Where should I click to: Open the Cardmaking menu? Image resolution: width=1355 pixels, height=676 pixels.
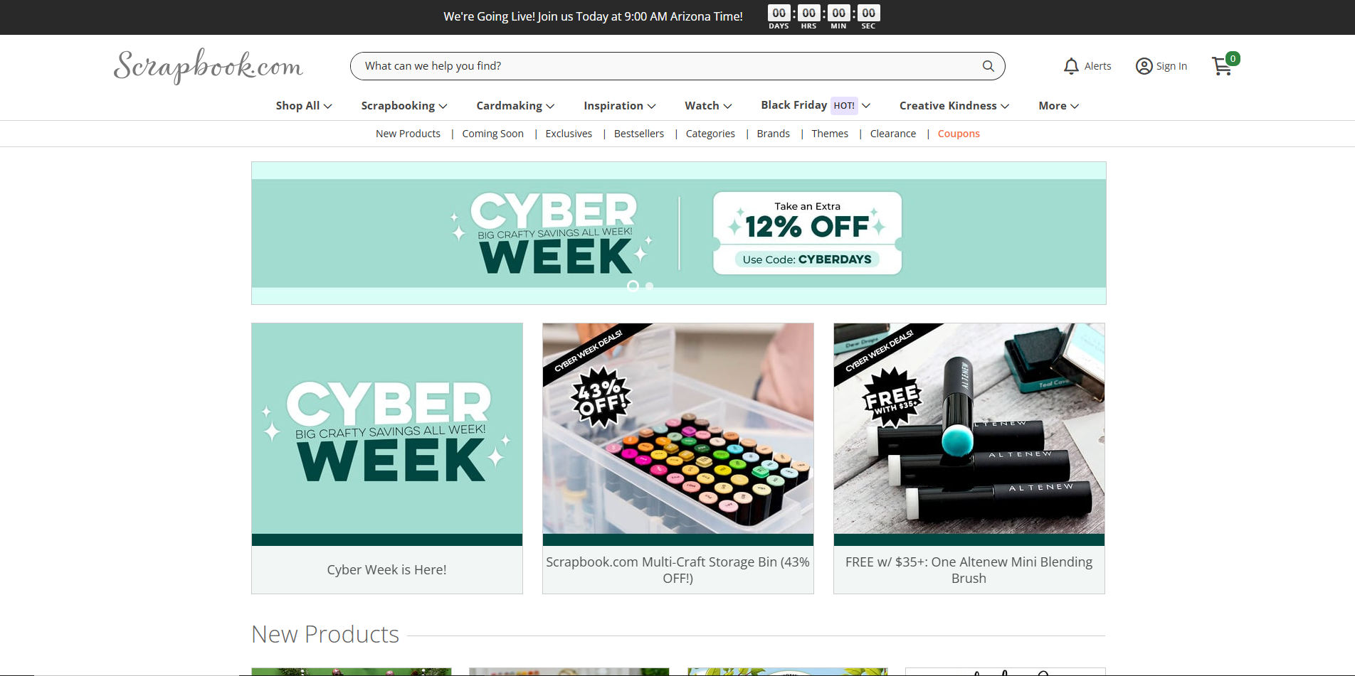tap(515, 105)
